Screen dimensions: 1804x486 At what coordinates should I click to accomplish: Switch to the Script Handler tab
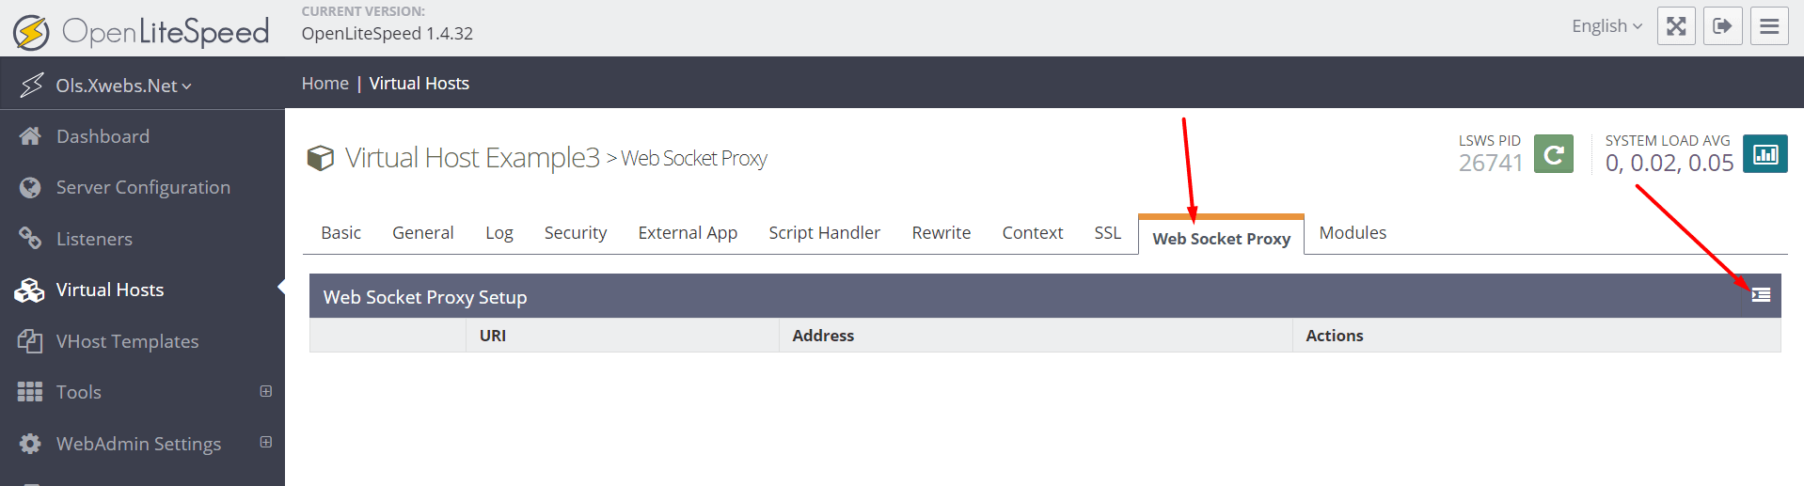coord(824,233)
